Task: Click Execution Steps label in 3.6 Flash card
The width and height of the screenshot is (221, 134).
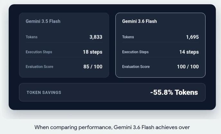Action: tap(135, 52)
